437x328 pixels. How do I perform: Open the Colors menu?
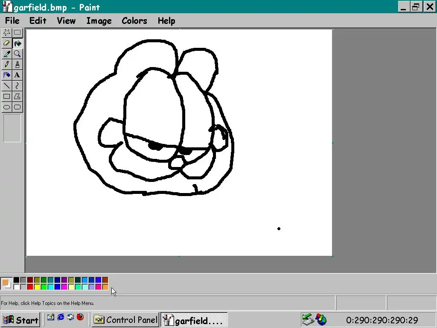[134, 20]
